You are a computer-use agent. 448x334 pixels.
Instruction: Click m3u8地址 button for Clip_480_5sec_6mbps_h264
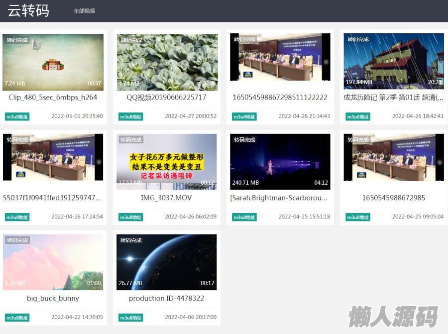coord(17,116)
